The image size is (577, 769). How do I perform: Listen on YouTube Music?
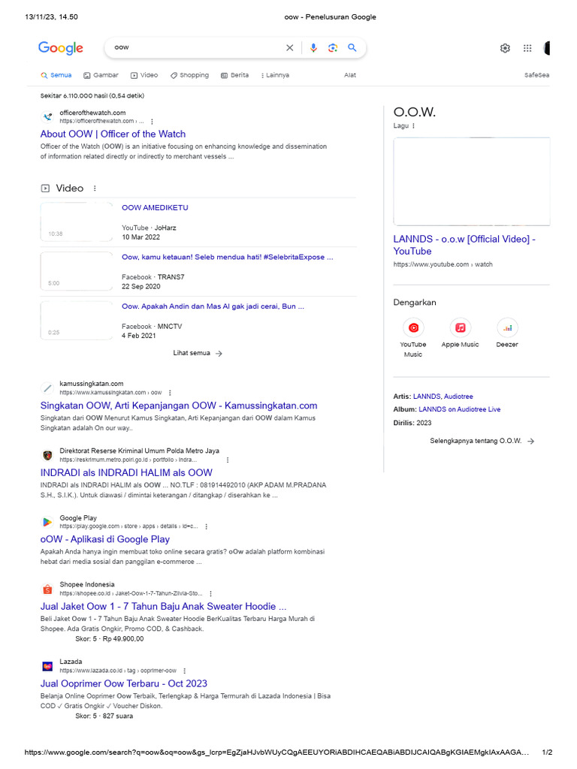point(413,338)
